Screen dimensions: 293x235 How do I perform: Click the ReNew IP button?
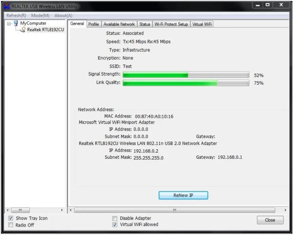click(183, 195)
